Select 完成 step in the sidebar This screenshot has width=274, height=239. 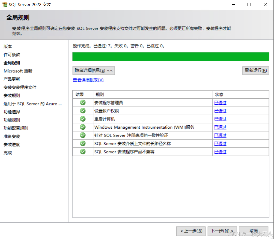coord(8,153)
